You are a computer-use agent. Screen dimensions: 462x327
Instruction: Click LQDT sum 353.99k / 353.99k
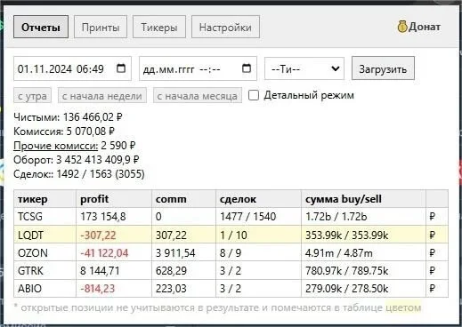pos(347,235)
